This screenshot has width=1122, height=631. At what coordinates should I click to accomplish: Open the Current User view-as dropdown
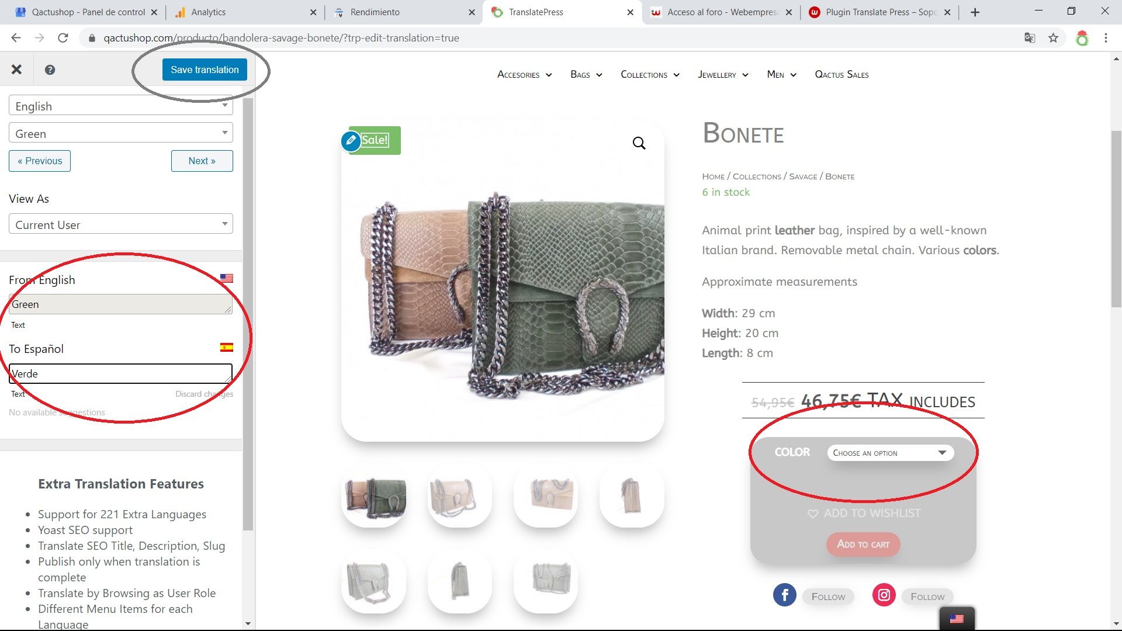[121, 224]
